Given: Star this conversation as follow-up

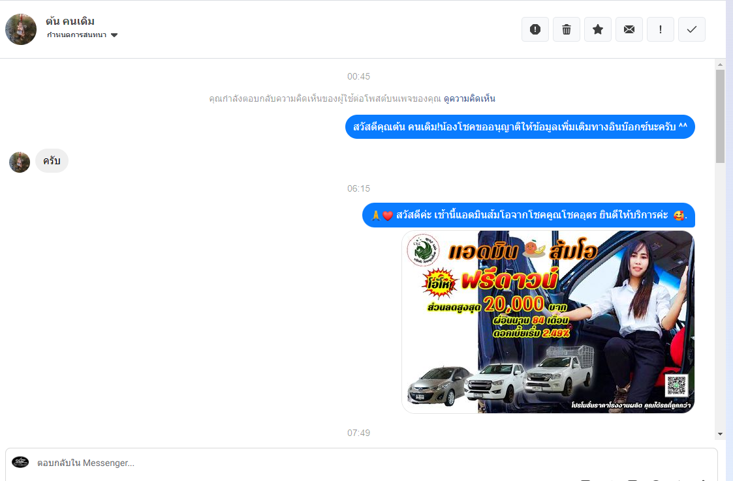Looking at the screenshot, I should coord(597,29).
